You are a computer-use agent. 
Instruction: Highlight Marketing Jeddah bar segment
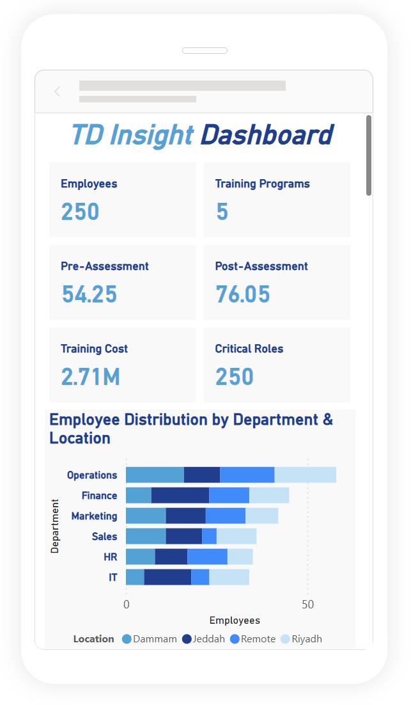186,516
